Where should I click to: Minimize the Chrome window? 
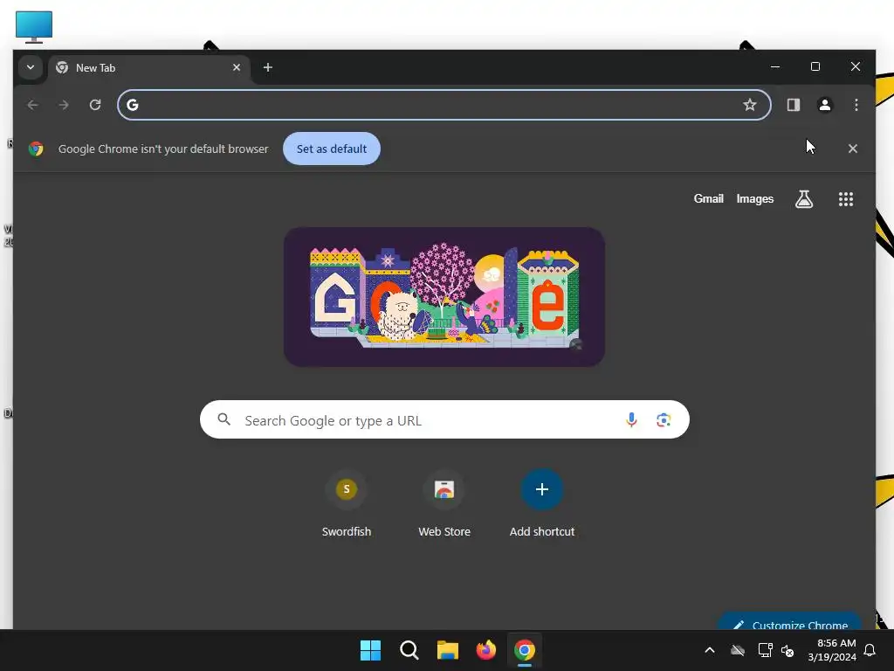click(775, 66)
